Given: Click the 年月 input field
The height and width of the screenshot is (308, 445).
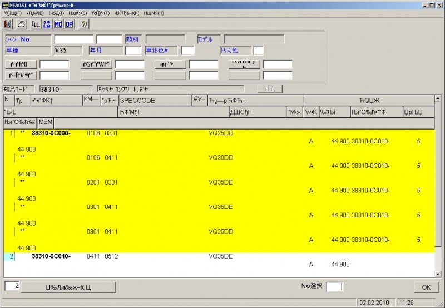Looking at the screenshot, I should (x=133, y=51).
